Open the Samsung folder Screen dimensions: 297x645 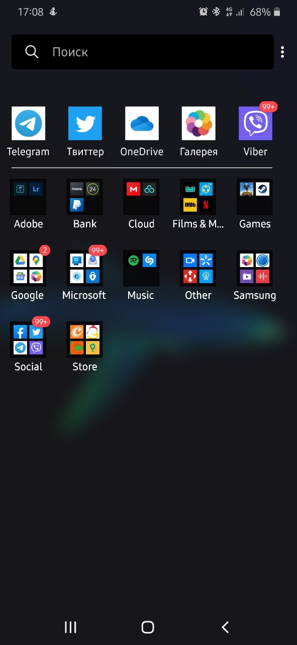(255, 269)
